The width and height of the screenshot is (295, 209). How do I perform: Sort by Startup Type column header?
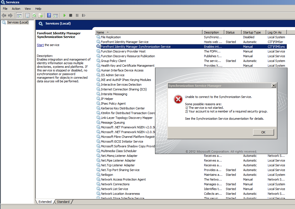[252, 32]
